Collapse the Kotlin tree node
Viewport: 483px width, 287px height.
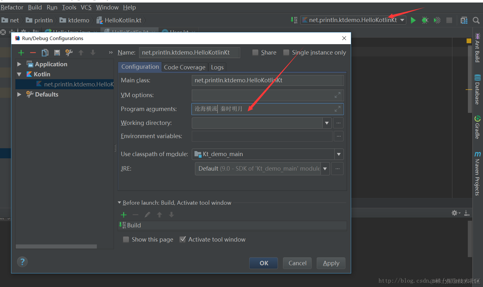pos(19,74)
